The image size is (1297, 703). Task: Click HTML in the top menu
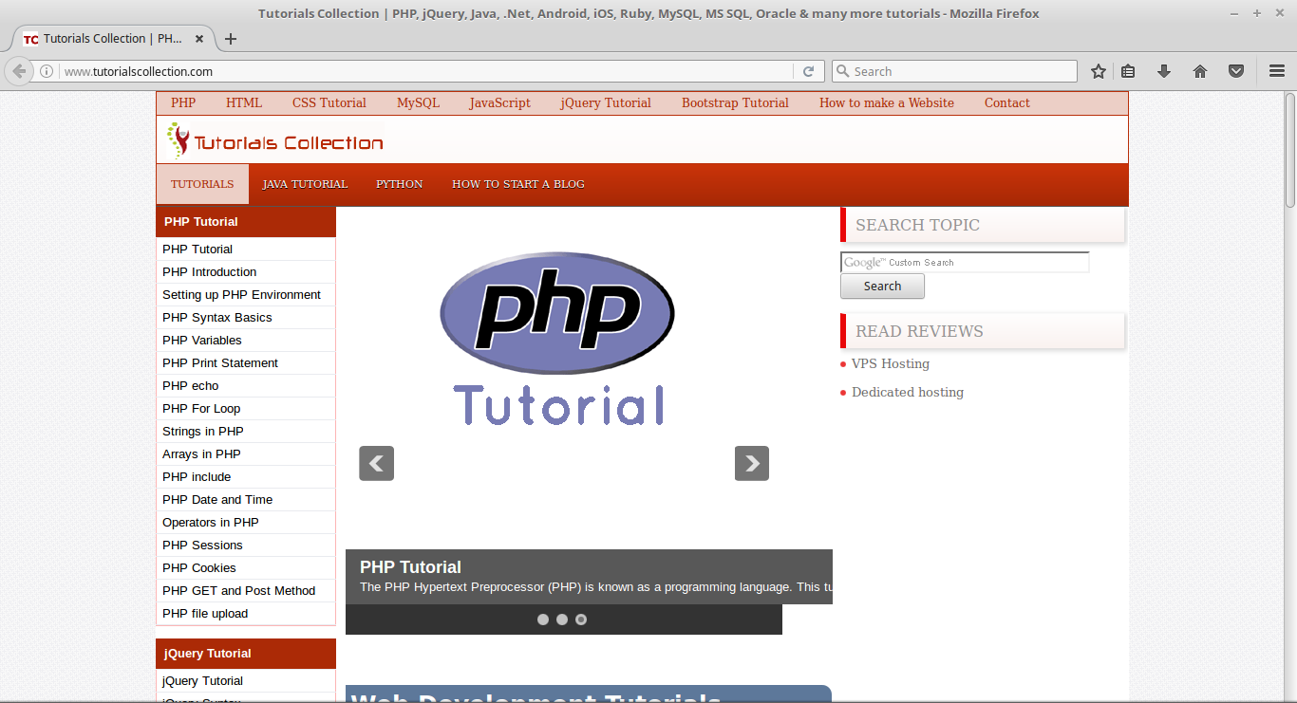pos(244,103)
